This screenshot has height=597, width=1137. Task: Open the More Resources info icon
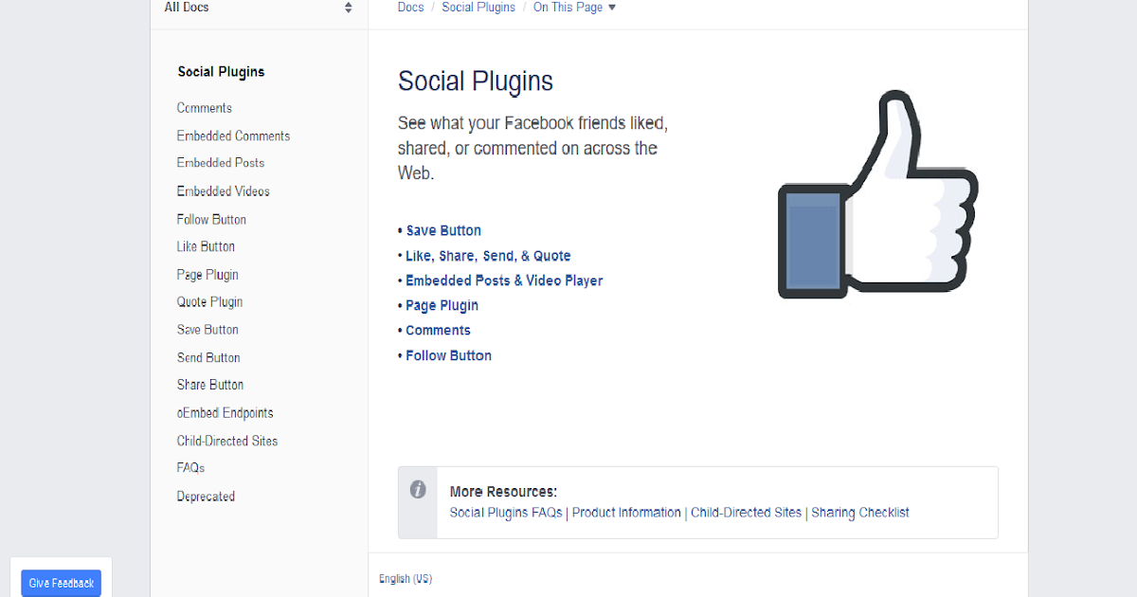[x=418, y=489]
